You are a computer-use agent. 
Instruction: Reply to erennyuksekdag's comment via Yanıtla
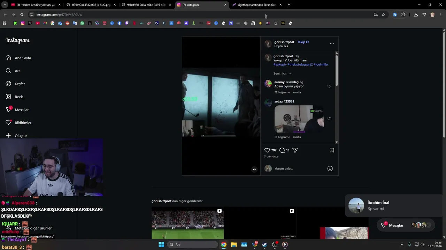297,92
